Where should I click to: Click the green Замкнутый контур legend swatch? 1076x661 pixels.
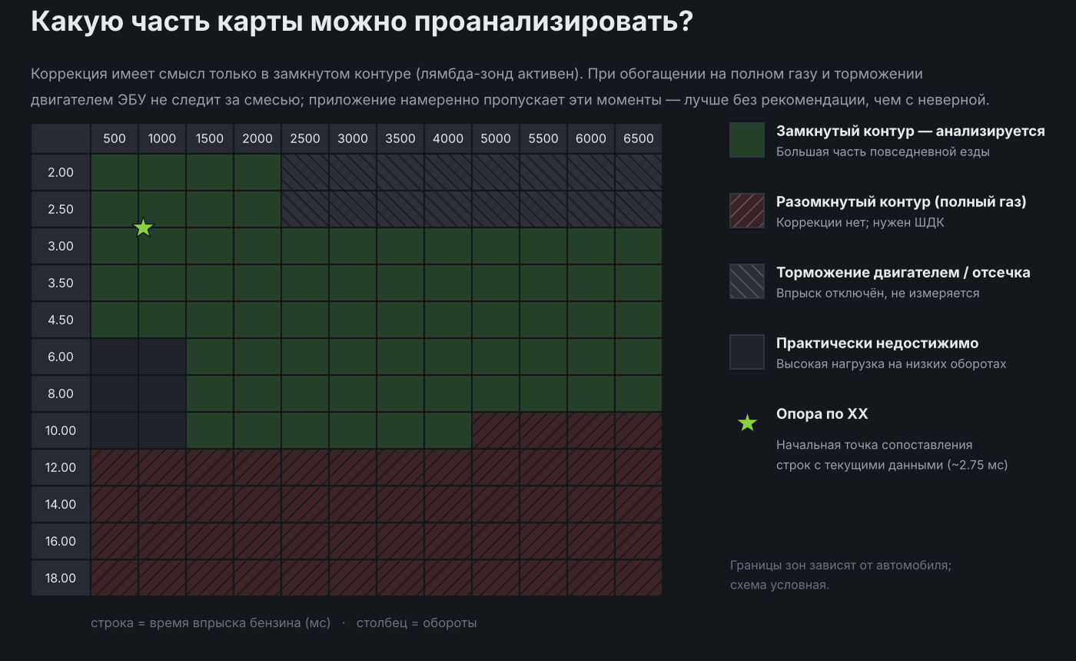[747, 140]
